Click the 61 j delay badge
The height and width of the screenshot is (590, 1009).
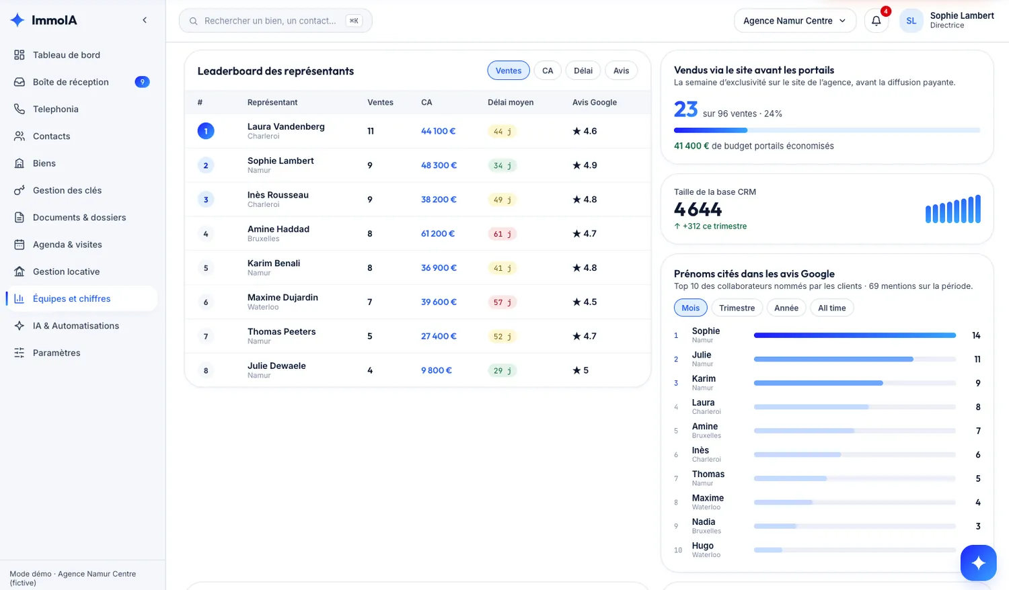502,234
